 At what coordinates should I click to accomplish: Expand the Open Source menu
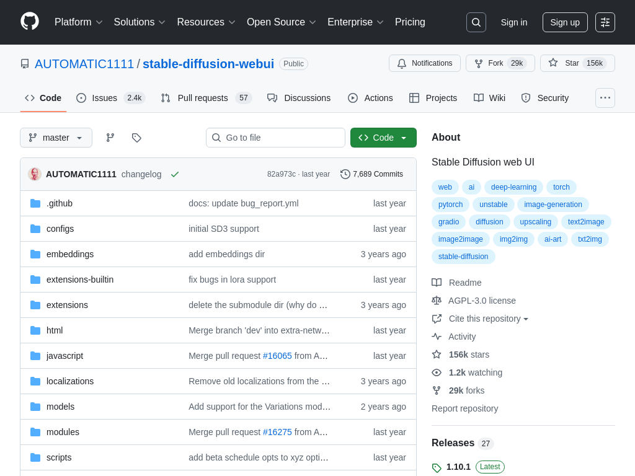(x=281, y=22)
